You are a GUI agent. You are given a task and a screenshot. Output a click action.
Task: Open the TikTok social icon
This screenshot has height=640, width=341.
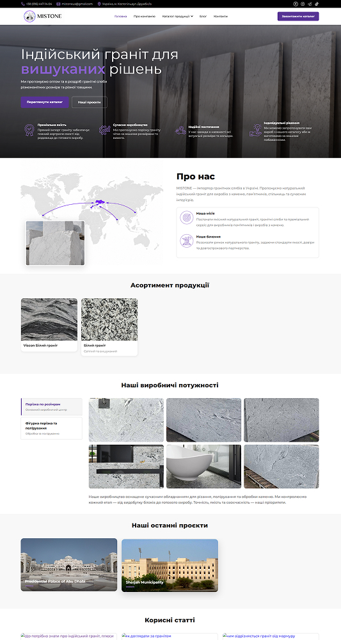(x=317, y=4)
